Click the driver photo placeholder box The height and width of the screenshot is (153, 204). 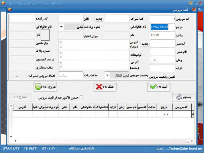45,35
